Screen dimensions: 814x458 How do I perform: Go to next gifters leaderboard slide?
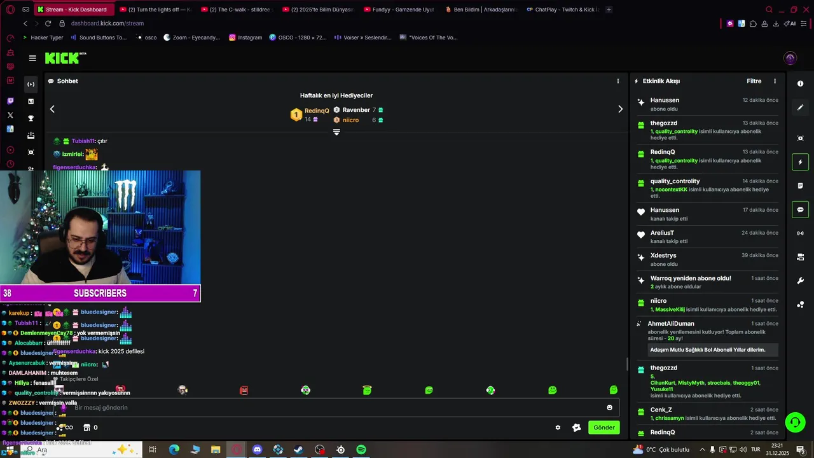(x=621, y=109)
